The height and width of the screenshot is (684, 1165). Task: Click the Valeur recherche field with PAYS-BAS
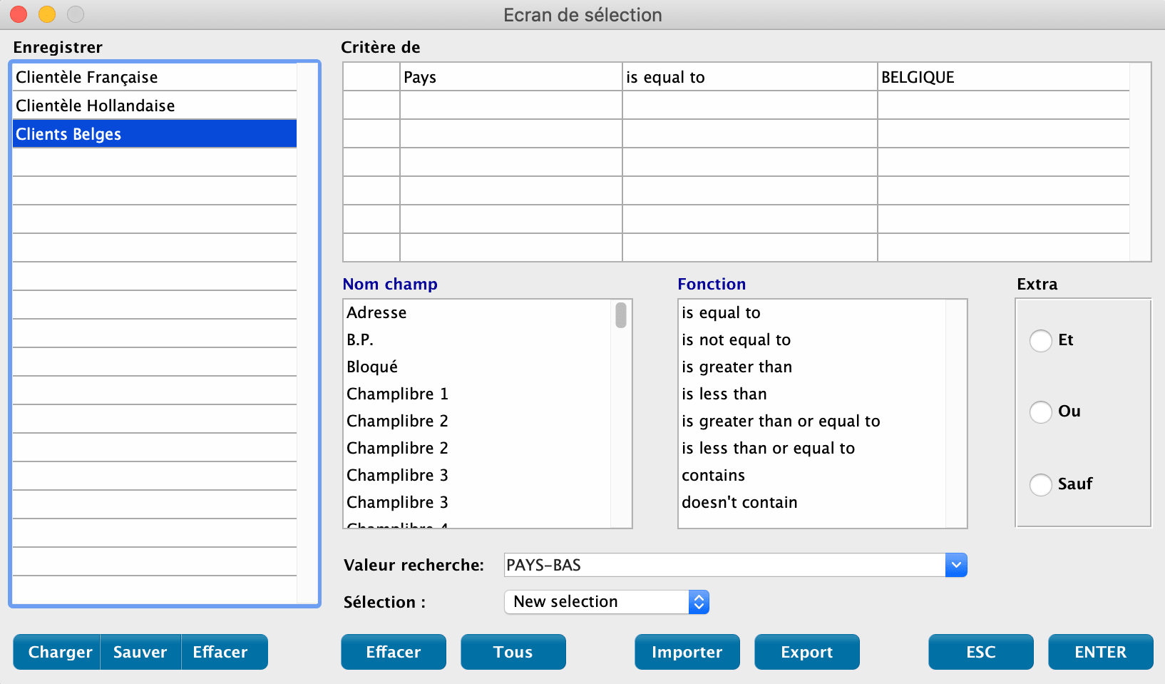[724, 565]
